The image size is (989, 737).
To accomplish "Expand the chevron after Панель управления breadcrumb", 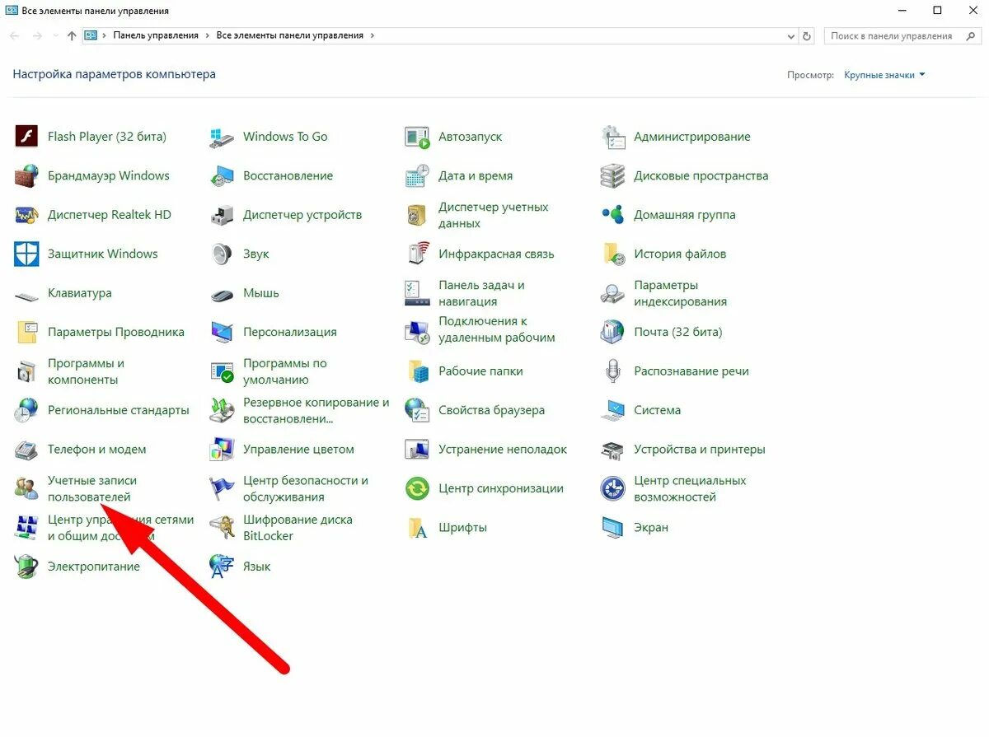I will [x=207, y=36].
